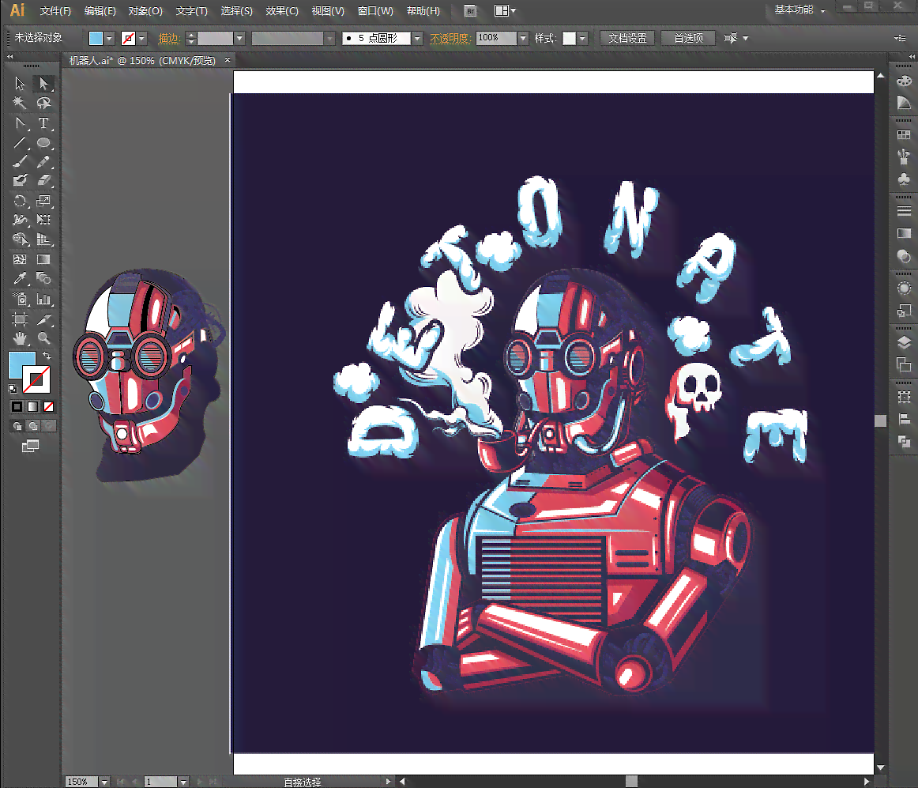Select the Free Transform tool
This screenshot has height=788, width=918.
tap(43, 220)
